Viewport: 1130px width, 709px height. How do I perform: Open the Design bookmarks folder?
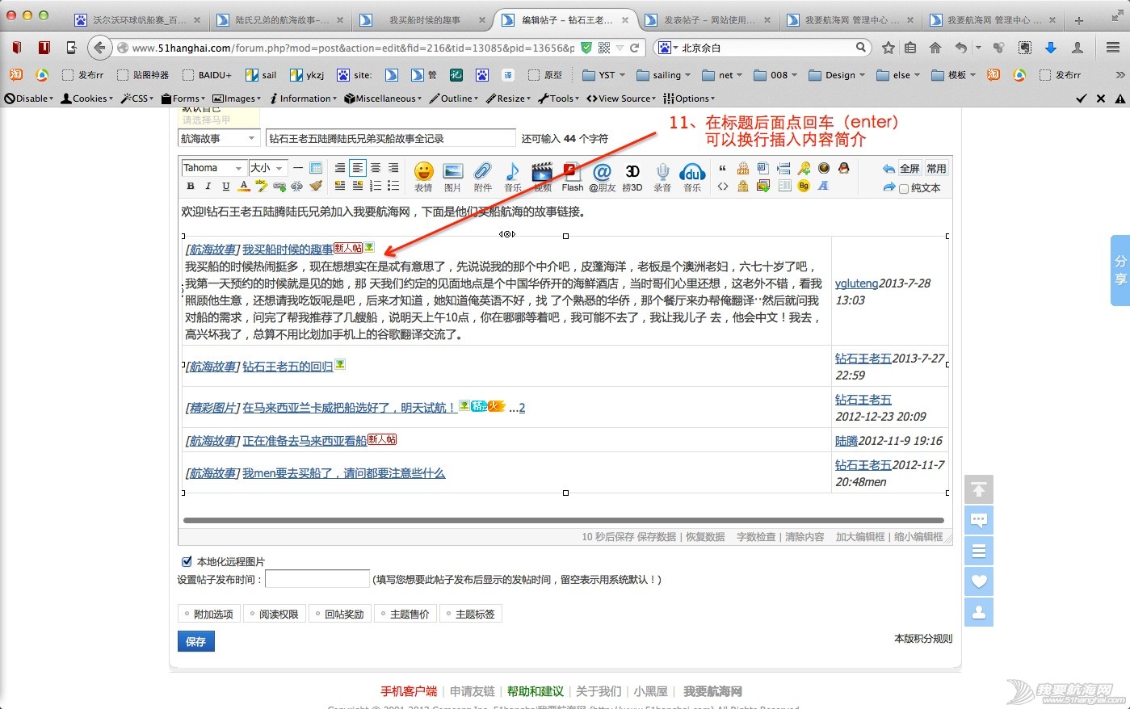tap(836, 74)
